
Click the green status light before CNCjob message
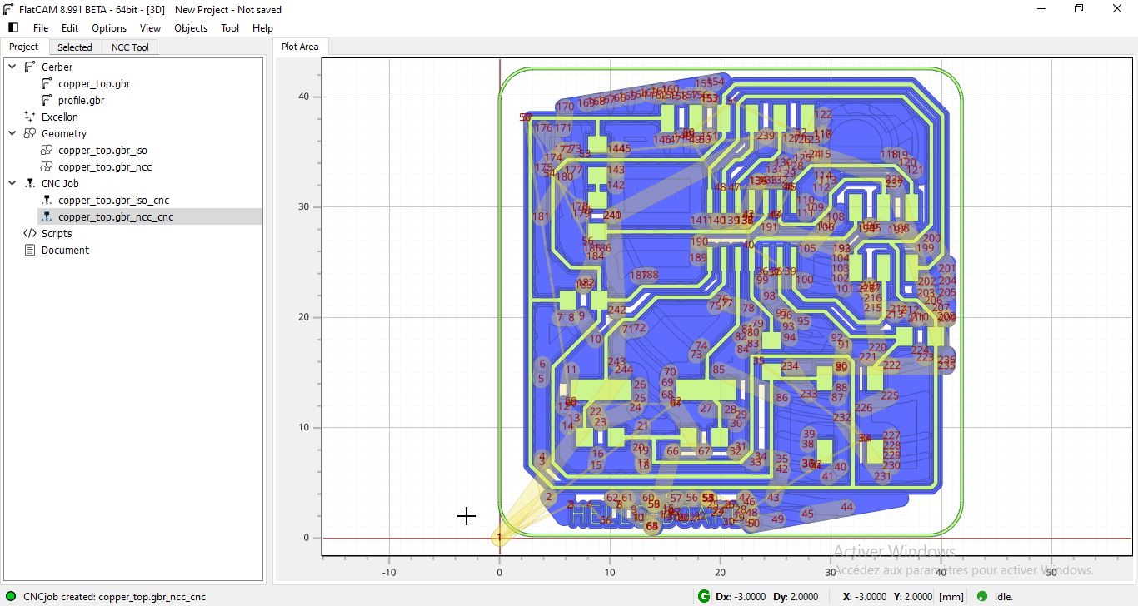[11, 596]
